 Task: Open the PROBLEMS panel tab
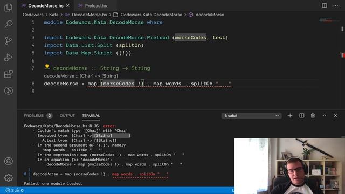pos(33,116)
